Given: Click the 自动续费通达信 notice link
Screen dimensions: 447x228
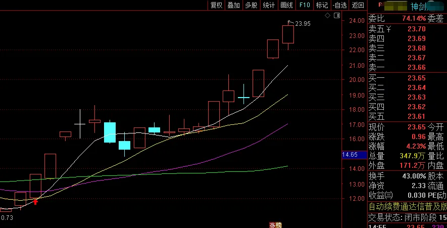Looking at the screenshot, I should 408,206.
